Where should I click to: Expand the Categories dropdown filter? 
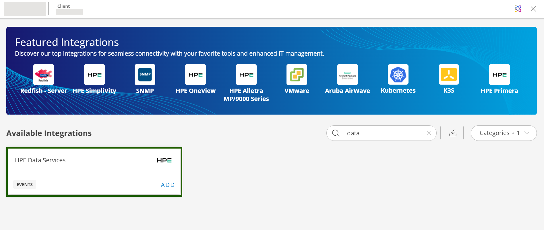[x=504, y=133]
